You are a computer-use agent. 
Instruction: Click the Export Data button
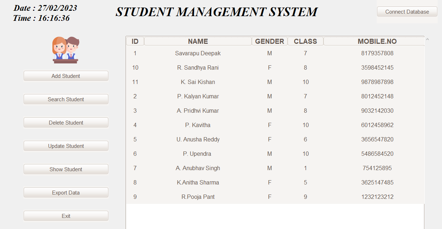[x=66, y=192]
